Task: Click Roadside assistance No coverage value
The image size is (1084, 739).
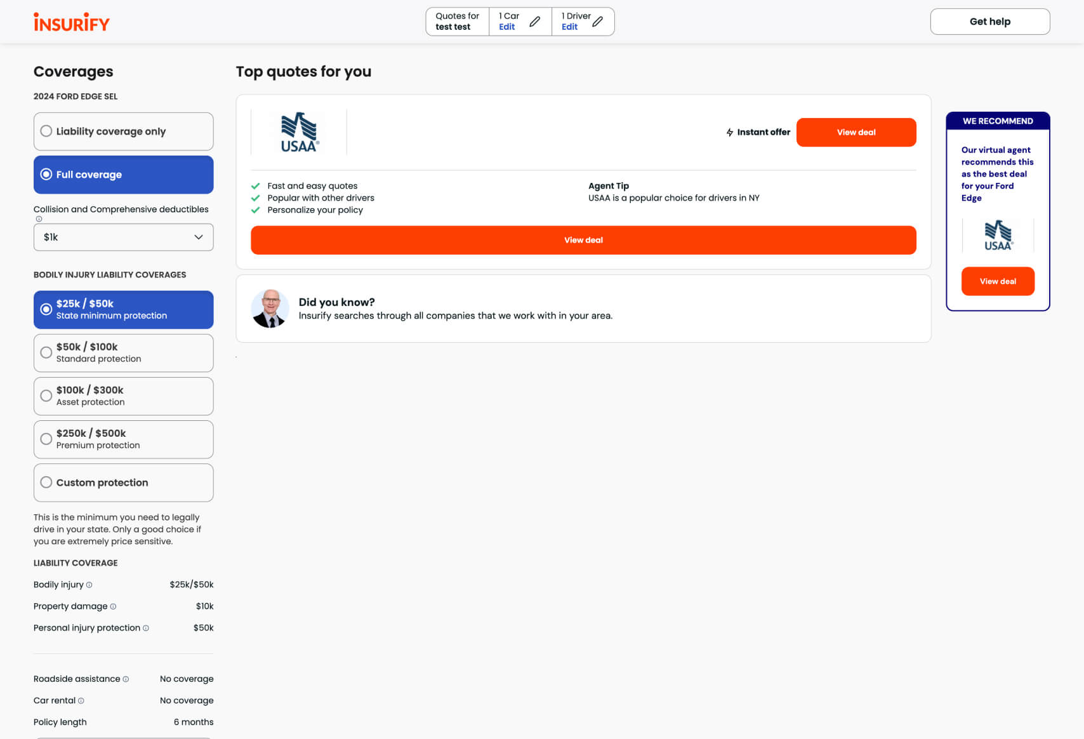Action: 187,679
